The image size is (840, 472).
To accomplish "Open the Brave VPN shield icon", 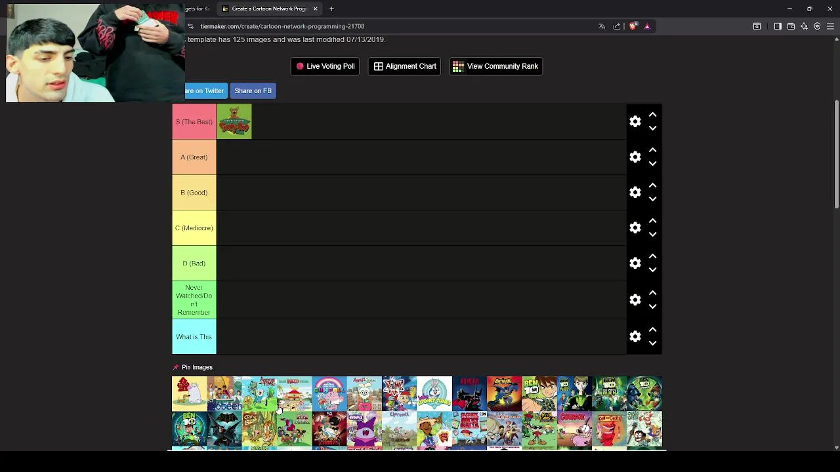I will pyautogui.click(x=817, y=26).
